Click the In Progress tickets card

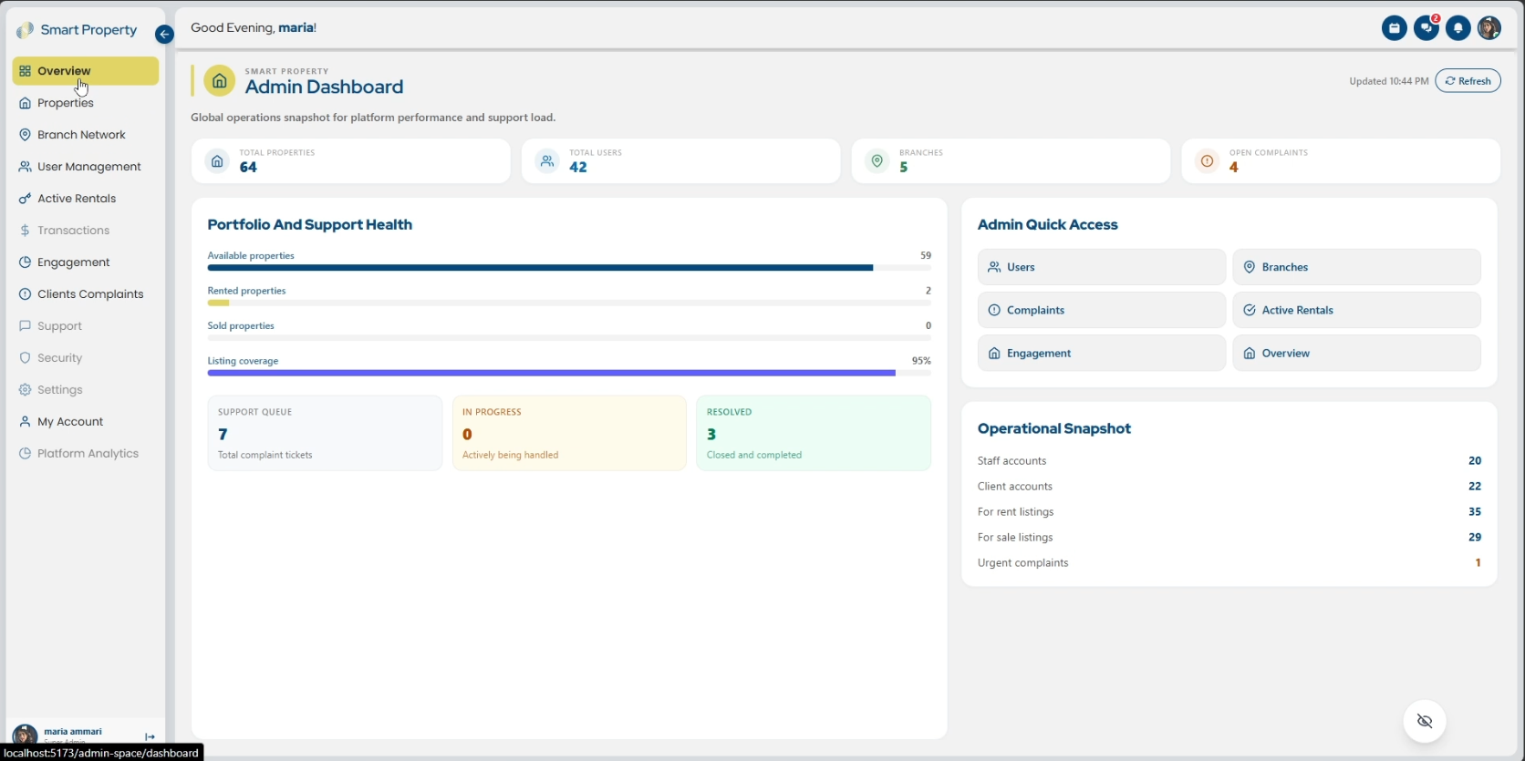coord(569,433)
